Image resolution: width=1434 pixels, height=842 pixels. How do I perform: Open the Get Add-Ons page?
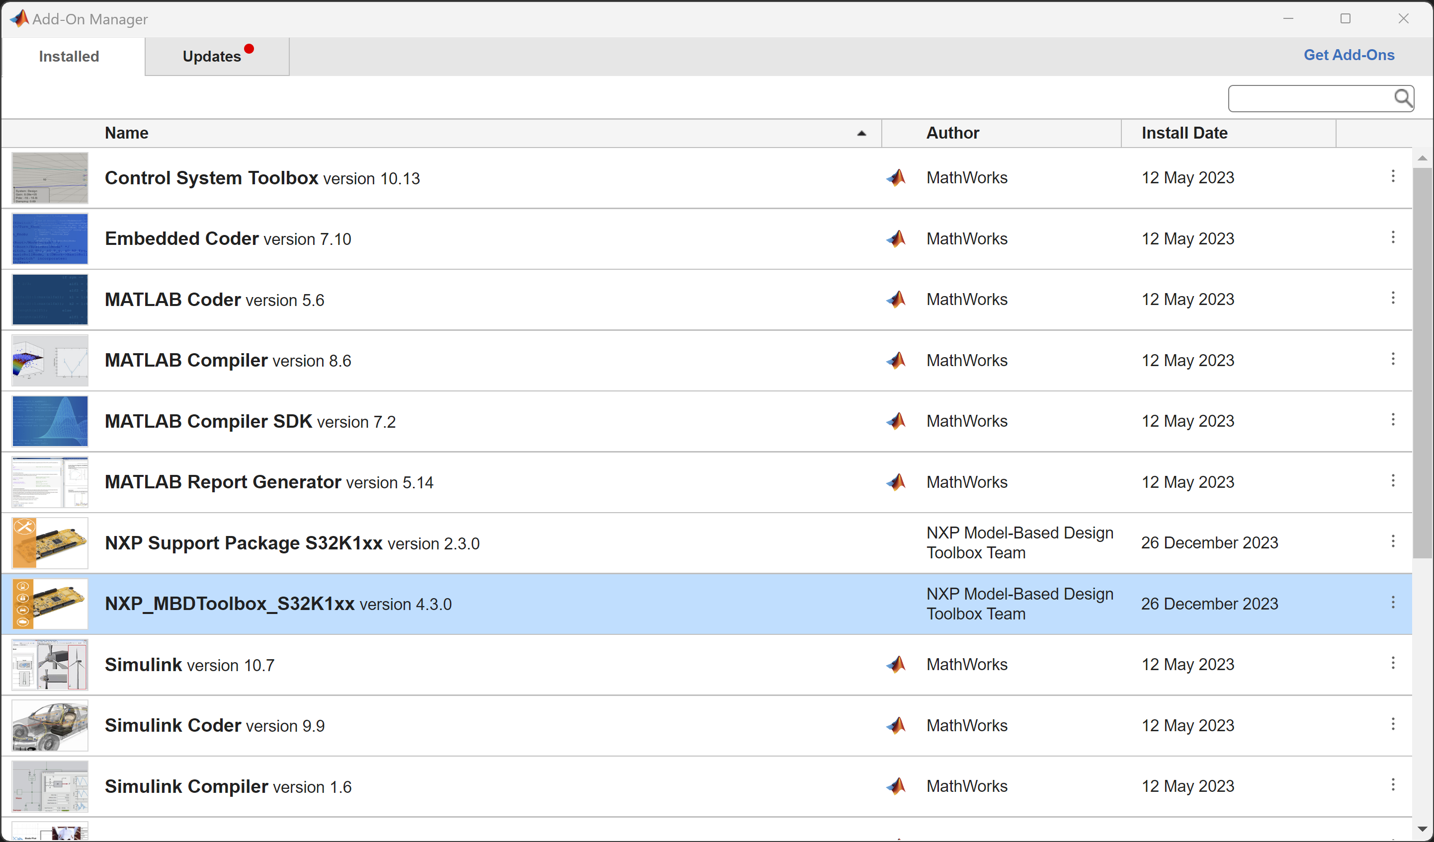point(1349,55)
